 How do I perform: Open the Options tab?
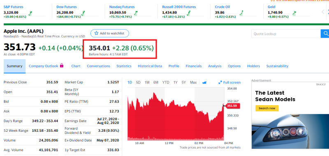(234, 66)
